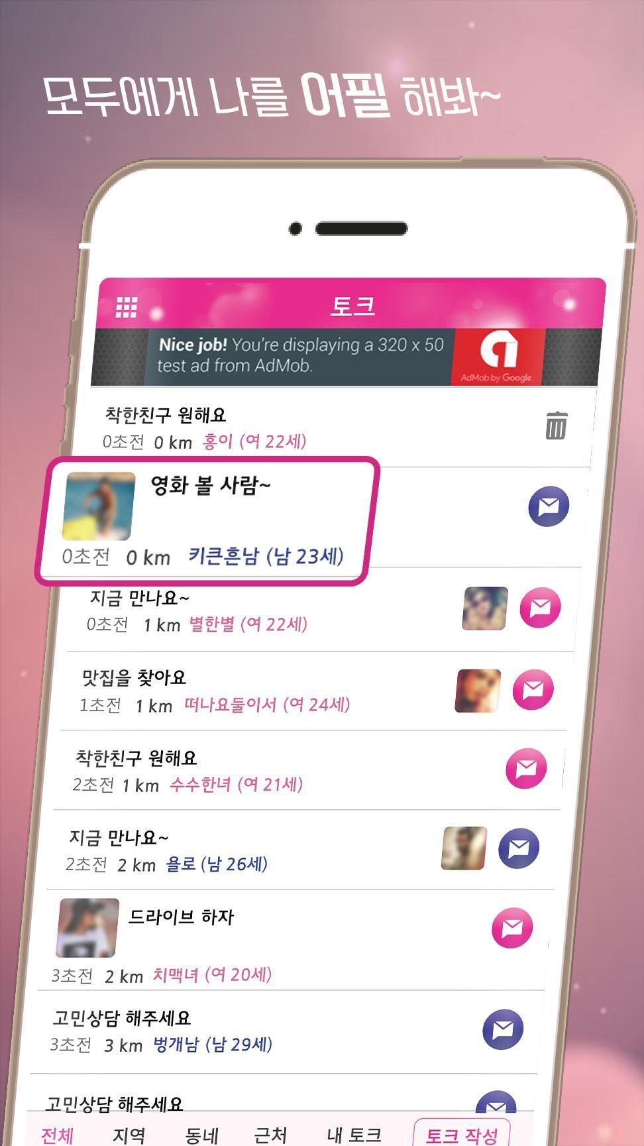Delete the 착한친구 원해요 post with trash icon

(x=556, y=425)
